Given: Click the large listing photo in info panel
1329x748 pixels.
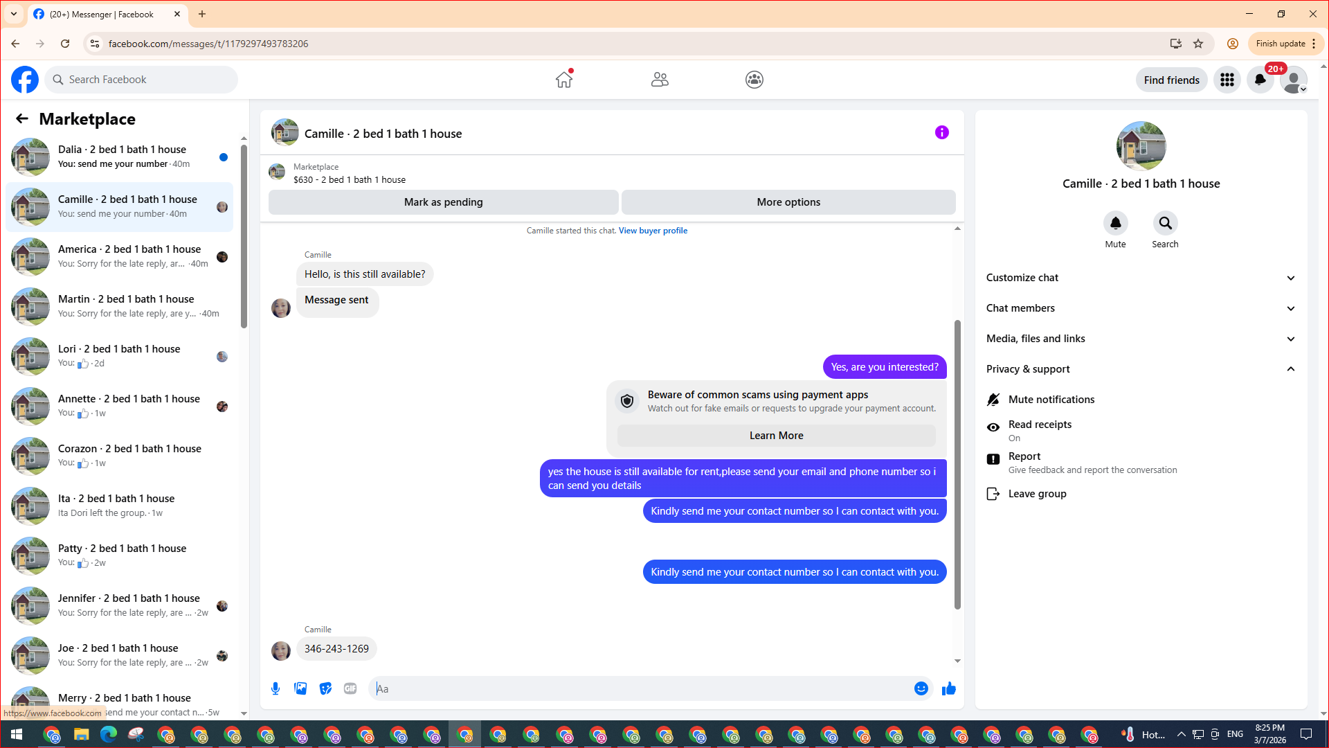Looking at the screenshot, I should 1141,146.
